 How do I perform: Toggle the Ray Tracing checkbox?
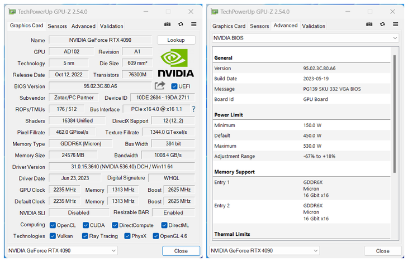86,236
